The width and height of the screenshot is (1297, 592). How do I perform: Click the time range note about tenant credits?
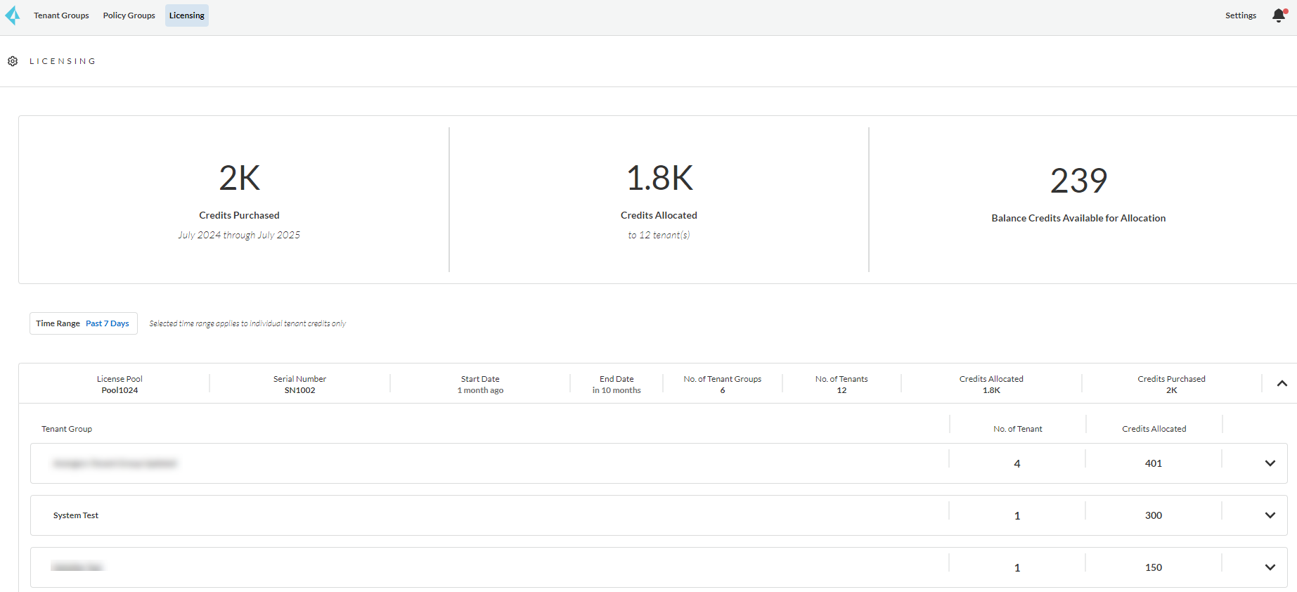(x=247, y=323)
